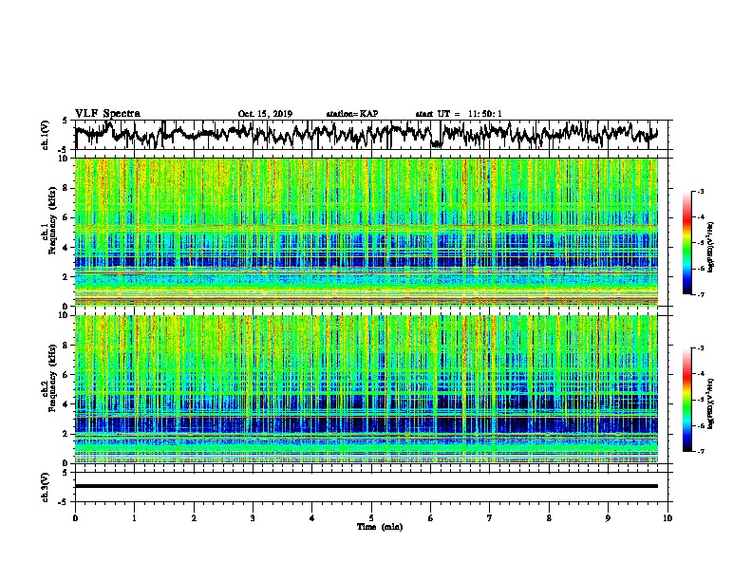752x581 pixels.
Task: Click the ch.1 colorbar label "log(PSD)(V²/Hz)"
Action: [711, 247]
